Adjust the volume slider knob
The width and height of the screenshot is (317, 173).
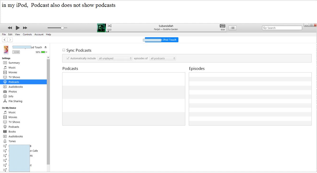62,28
